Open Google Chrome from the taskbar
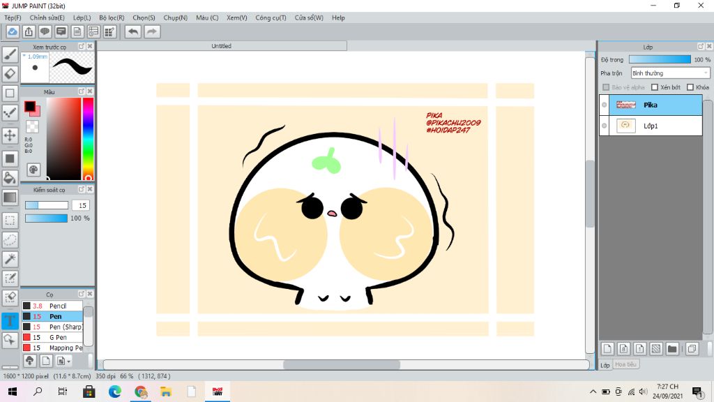The image size is (714, 402). pyautogui.click(x=140, y=392)
